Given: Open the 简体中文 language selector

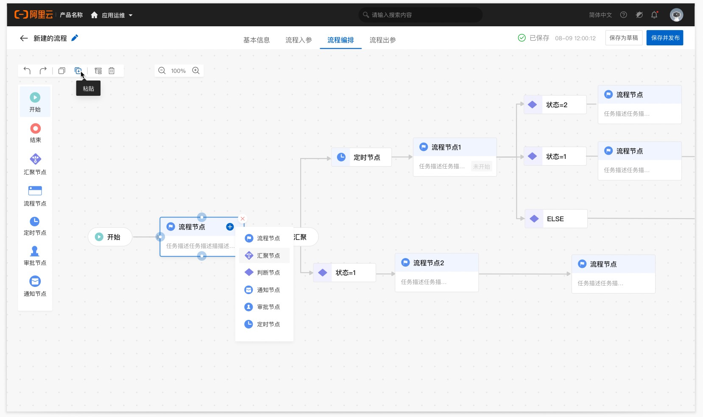Looking at the screenshot, I should click(x=600, y=15).
